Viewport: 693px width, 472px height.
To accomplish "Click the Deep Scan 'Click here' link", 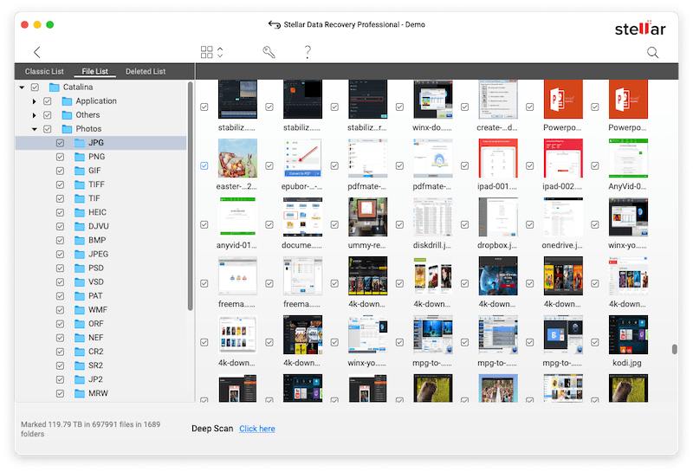I will coord(257,429).
